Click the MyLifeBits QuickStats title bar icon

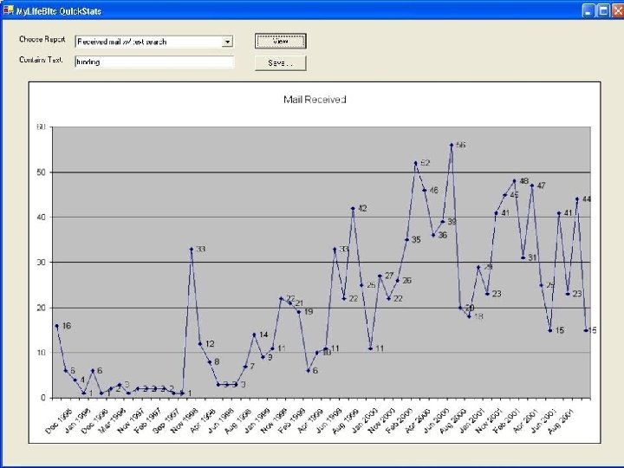(x=9, y=10)
